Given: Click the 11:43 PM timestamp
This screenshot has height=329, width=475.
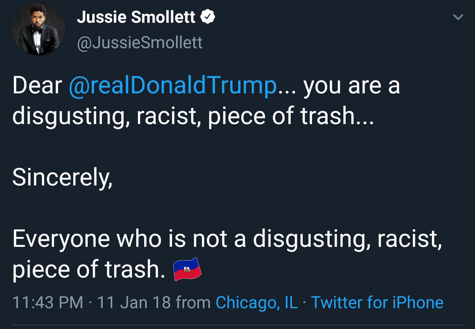Looking at the screenshot, I should (48, 303).
